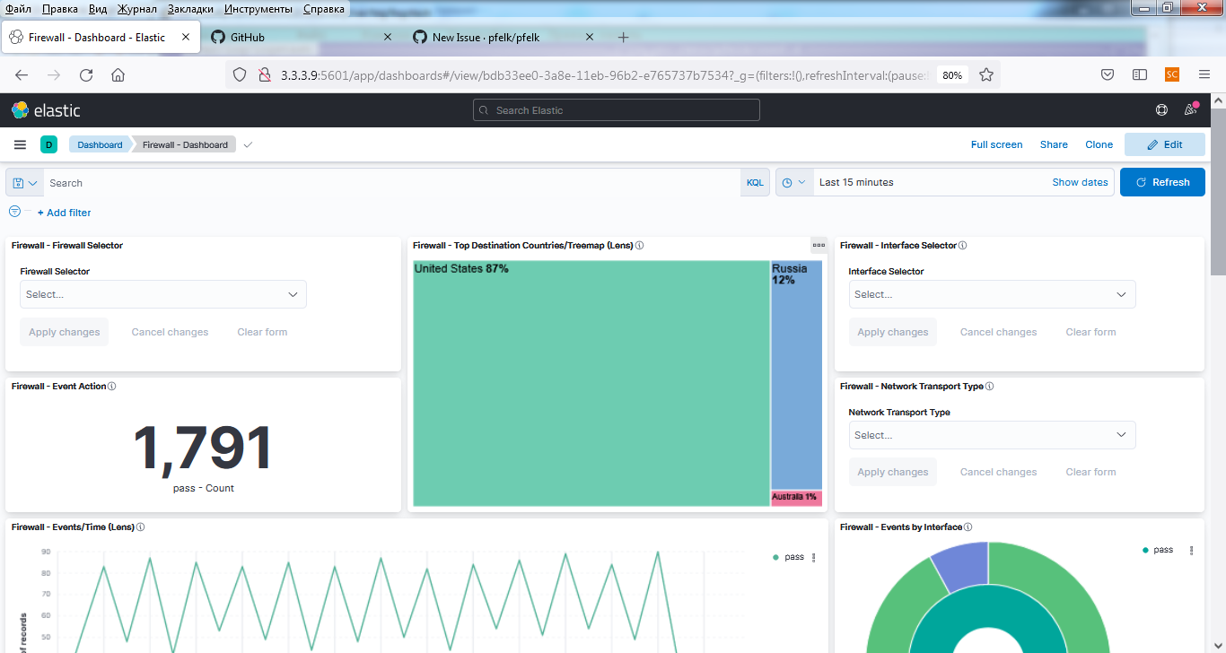Click the info icon on Firewall - Events/Time panel
Viewport: 1226px width, 653px height.
[x=140, y=527]
